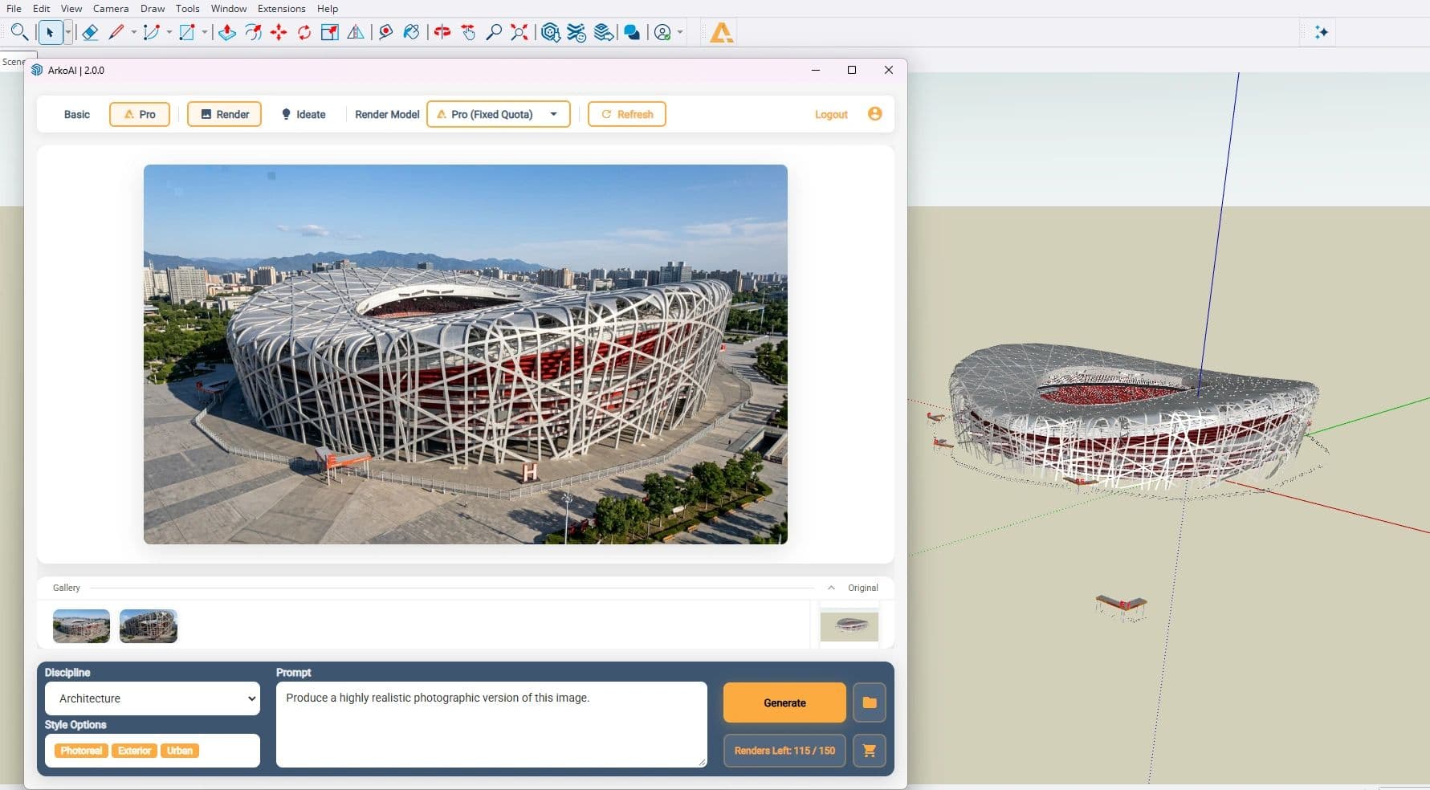Activate the Select arrow tool
The image size is (1430, 790).
[x=50, y=32]
